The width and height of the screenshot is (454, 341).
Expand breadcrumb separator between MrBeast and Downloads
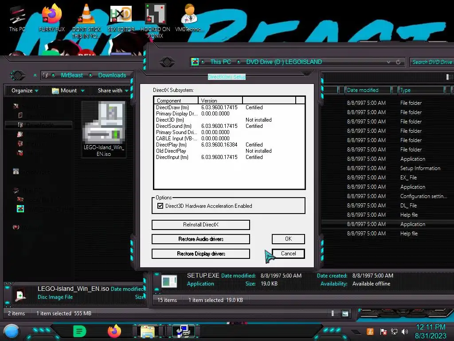coord(90,75)
